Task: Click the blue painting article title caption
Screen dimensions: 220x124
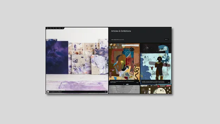Action: point(153,82)
